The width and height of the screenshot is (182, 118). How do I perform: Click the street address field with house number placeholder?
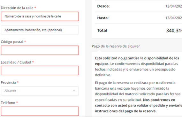pos(40,16)
